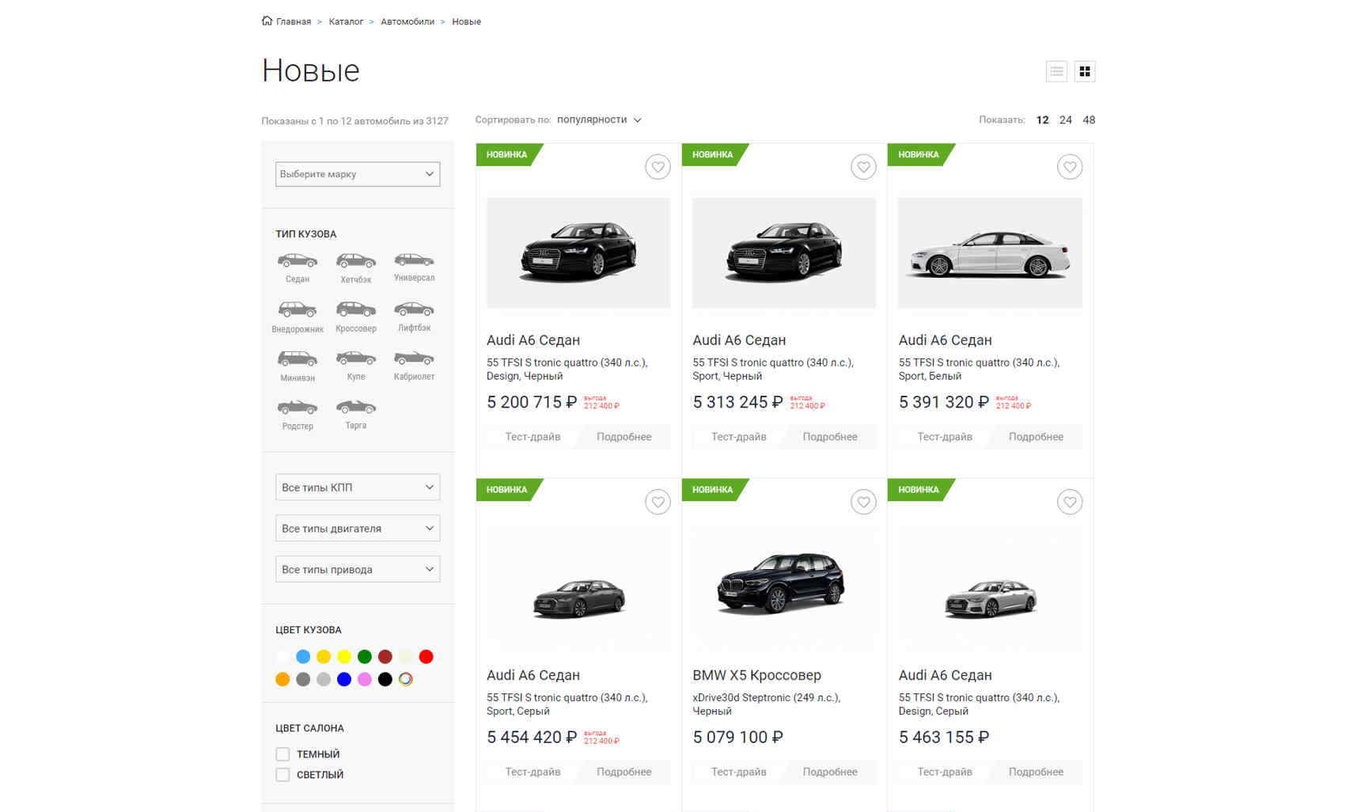Viewport: 1357px width, 812px height.
Task: Click Тест-драйв for BMW X5 Кроссовер
Action: 738,772
